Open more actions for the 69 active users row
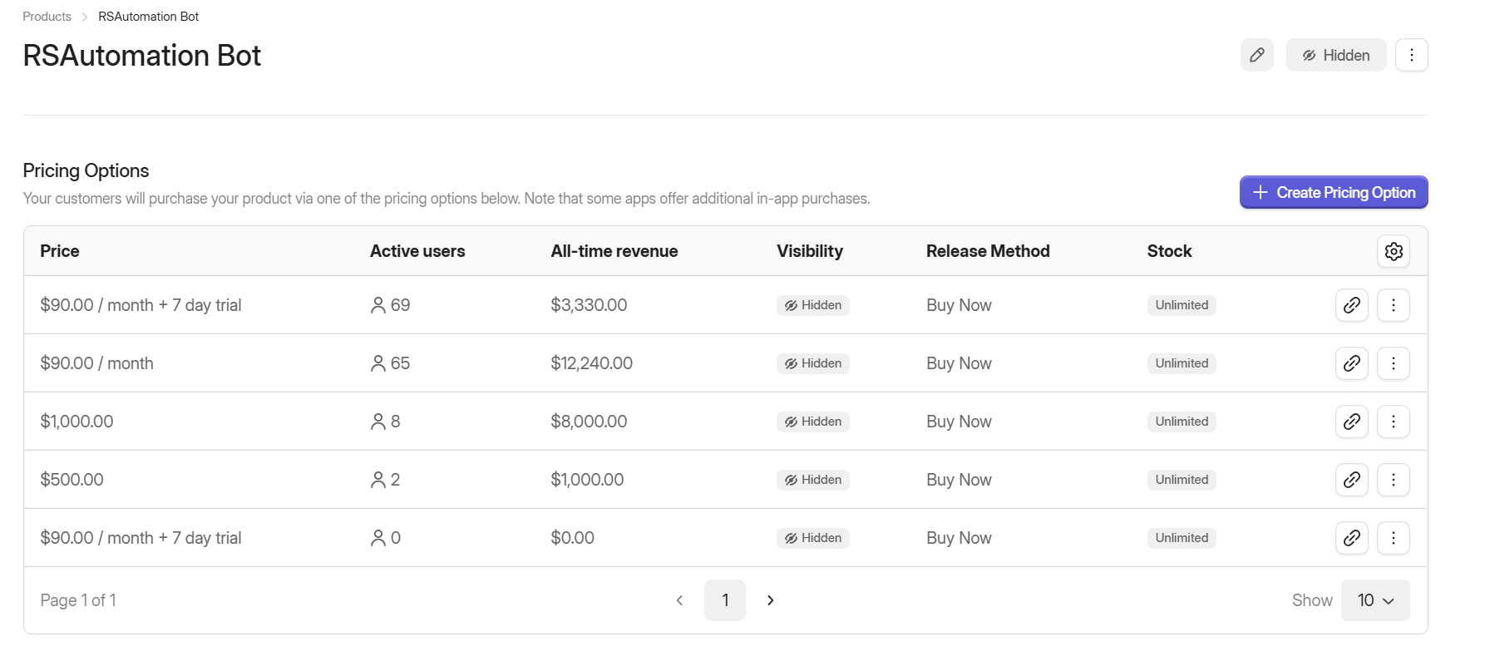The image size is (1495, 661). click(1393, 305)
